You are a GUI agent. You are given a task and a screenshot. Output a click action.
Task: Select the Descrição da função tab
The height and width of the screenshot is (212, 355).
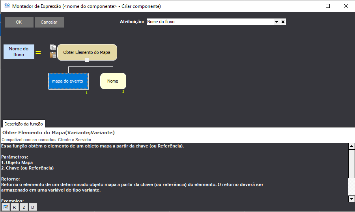click(24, 124)
